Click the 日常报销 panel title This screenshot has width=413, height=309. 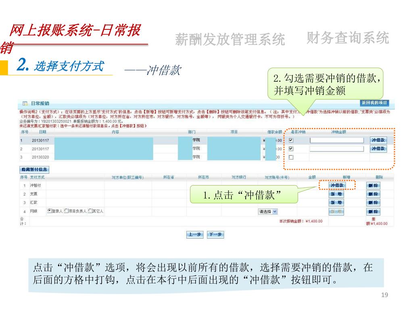[40, 103]
